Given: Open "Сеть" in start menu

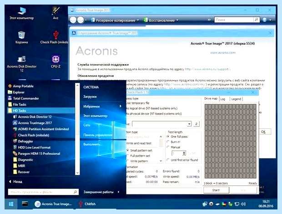Looking at the screenshot, I should tap(87, 125).
